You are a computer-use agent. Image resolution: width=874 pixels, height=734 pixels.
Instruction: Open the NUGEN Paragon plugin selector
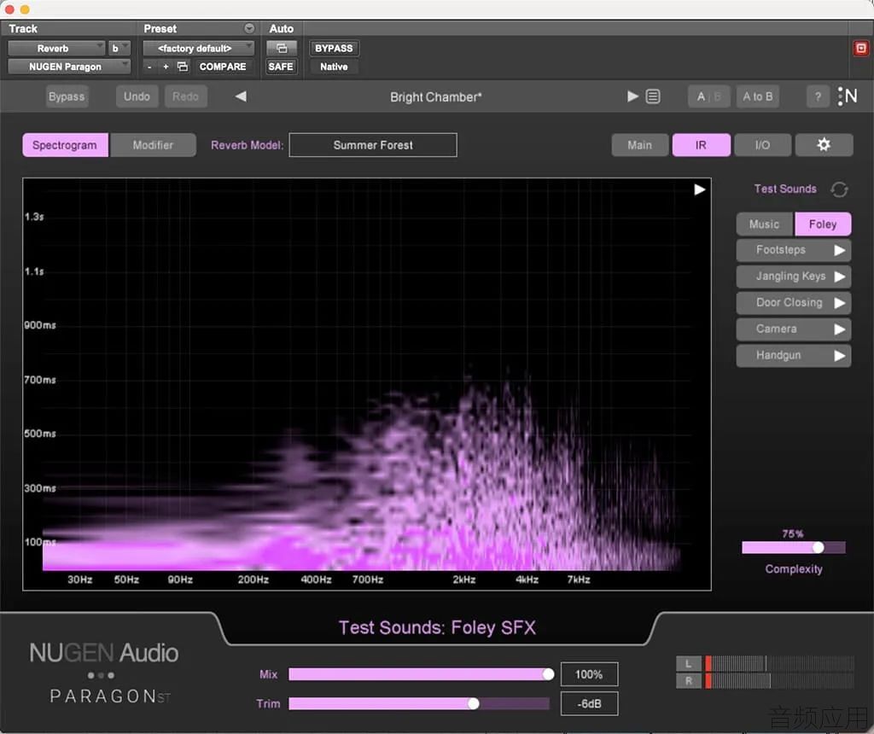point(68,67)
